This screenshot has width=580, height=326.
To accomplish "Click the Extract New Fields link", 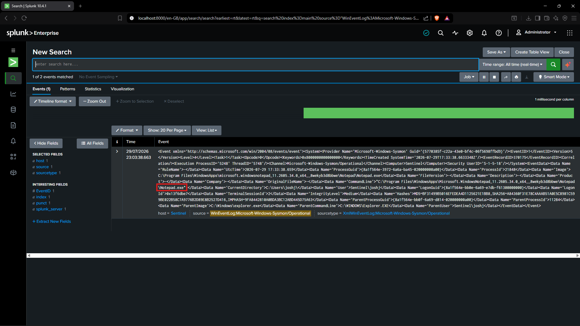I will 52,221.
